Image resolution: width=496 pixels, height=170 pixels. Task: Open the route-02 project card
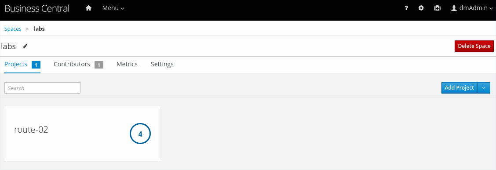[82, 134]
